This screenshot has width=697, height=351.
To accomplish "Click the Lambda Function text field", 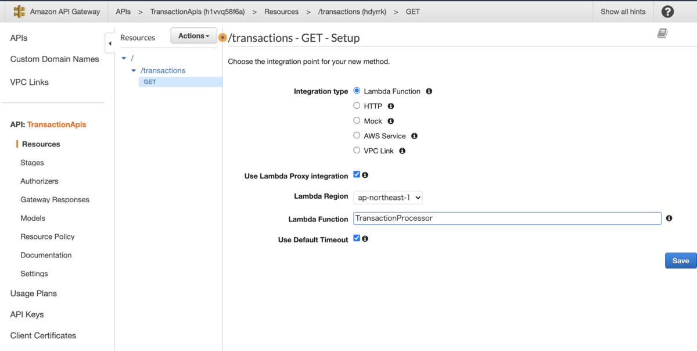I will click(506, 219).
